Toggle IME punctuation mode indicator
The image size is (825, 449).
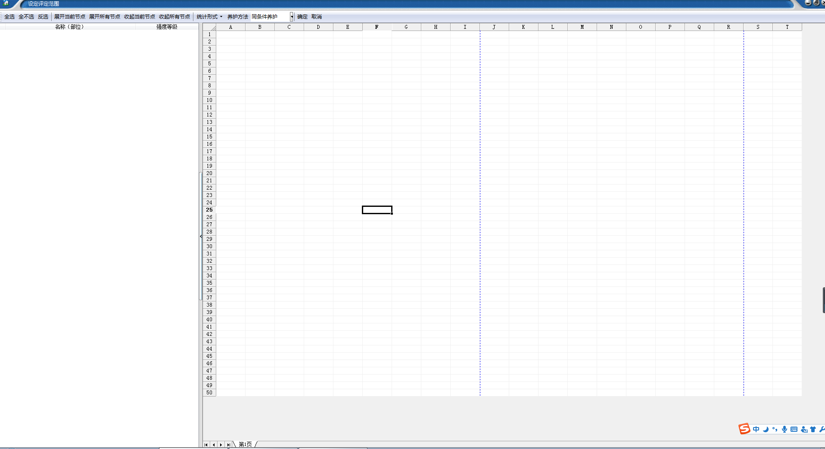[x=775, y=429]
